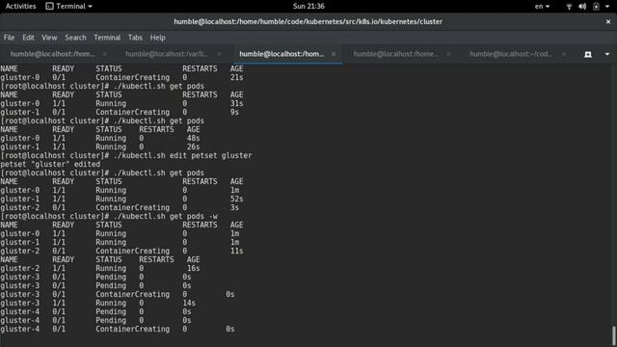Open the clock showing Sun 21:36
Screen dimensions: 617x347
pyautogui.click(x=308, y=7)
